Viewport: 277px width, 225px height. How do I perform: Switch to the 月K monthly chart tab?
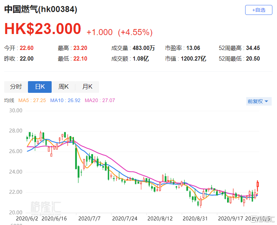[87, 87]
